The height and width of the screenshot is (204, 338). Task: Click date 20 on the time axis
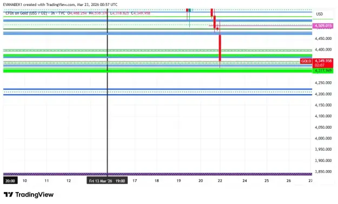[201, 181]
